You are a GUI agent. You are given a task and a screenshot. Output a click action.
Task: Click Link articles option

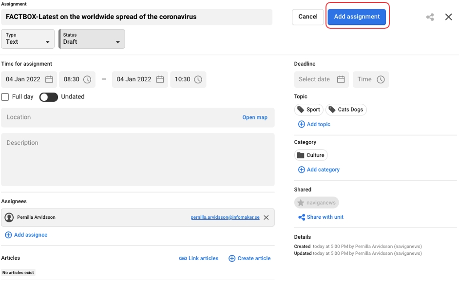pyautogui.click(x=199, y=258)
